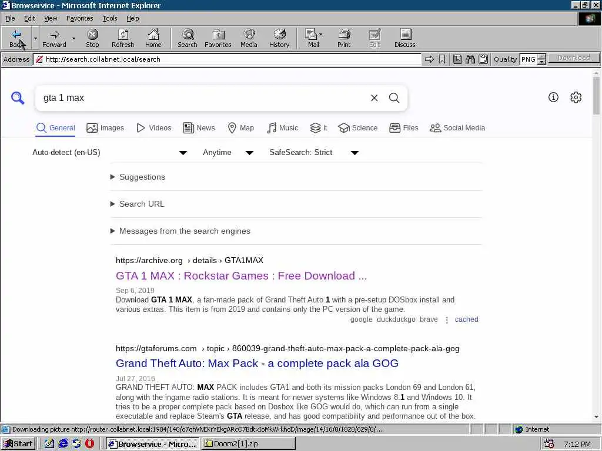This screenshot has width=602, height=451.
Task: Click the blue magnifier site logo
Action: [18, 98]
